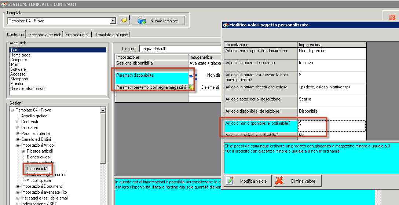The width and height of the screenshot is (399, 205).
Task: Select News e Informazioni in Aree web list
Action: tap(28, 88)
